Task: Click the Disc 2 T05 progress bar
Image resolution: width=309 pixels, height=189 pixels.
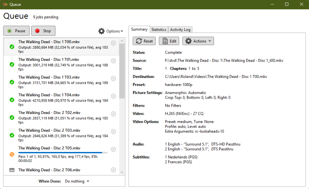Action: coord(62,153)
